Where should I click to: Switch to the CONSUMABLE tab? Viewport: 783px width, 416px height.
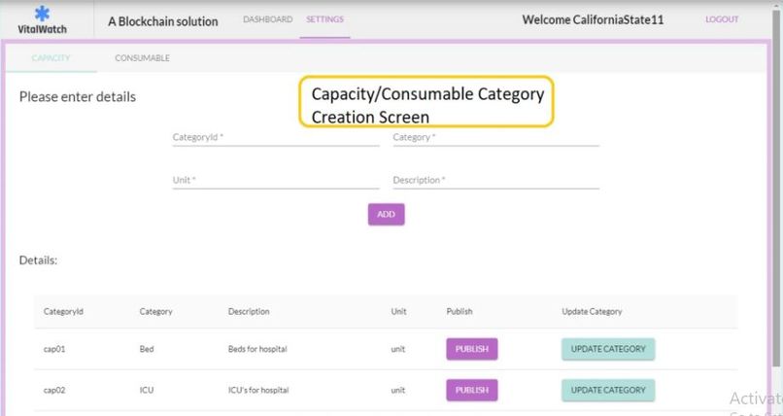(142, 58)
